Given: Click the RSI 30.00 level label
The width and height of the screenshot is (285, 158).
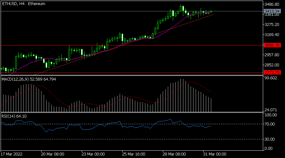Looking at the screenshot, I should pos(270,139).
